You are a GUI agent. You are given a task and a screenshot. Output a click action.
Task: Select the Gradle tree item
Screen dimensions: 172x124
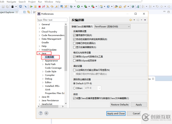pos(45,42)
